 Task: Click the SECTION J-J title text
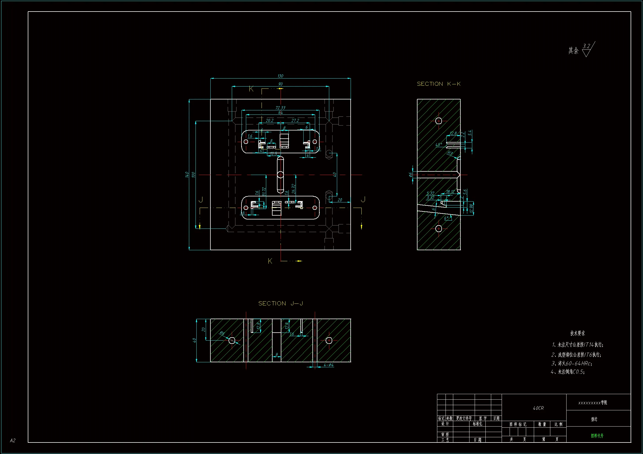click(x=280, y=303)
